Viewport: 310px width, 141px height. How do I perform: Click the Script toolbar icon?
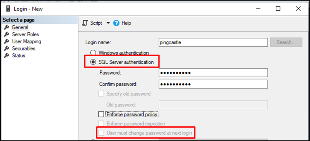[85, 23]
